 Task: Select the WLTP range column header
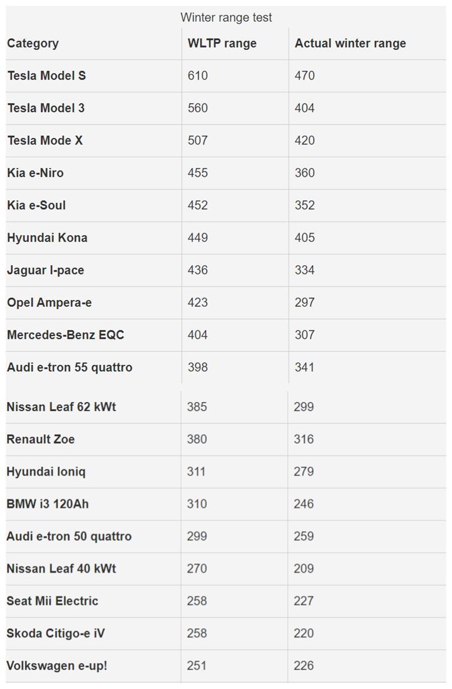click(222, 43)
